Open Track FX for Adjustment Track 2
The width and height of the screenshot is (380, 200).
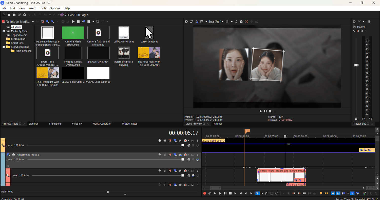180,155
